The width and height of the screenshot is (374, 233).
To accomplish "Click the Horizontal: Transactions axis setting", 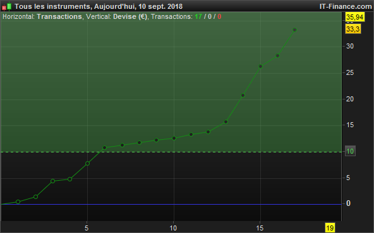I will 42,16.
